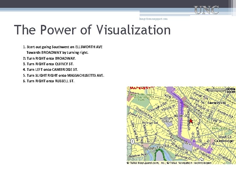Click the route 2 shield on map
236x177 pixels.
132,141
